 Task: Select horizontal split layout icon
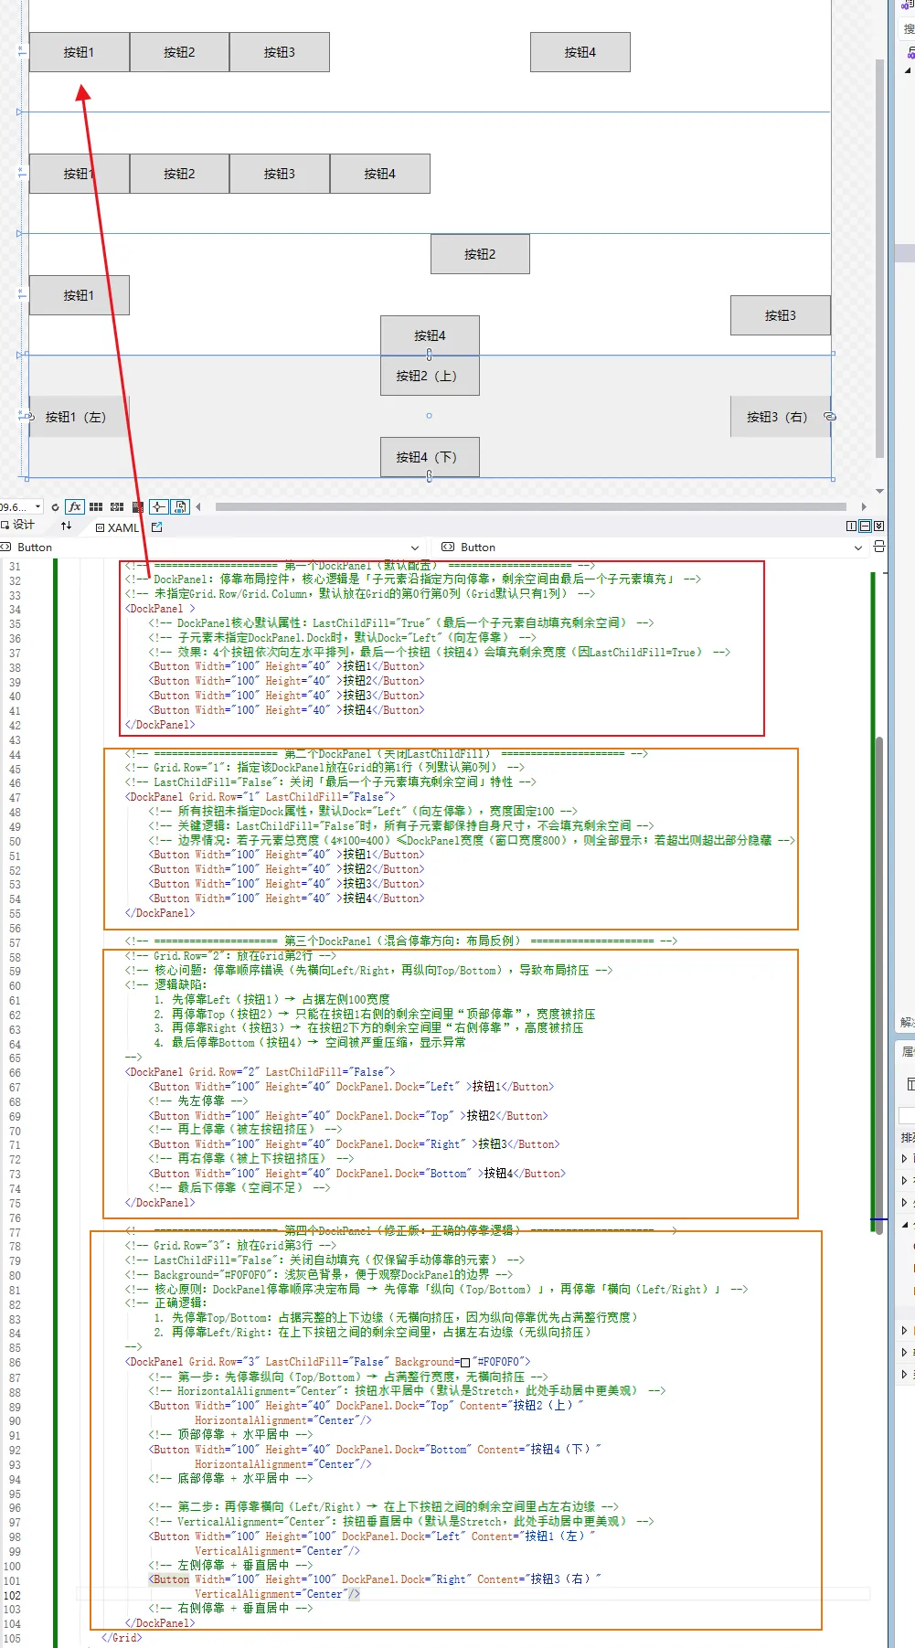click(865, 526)
